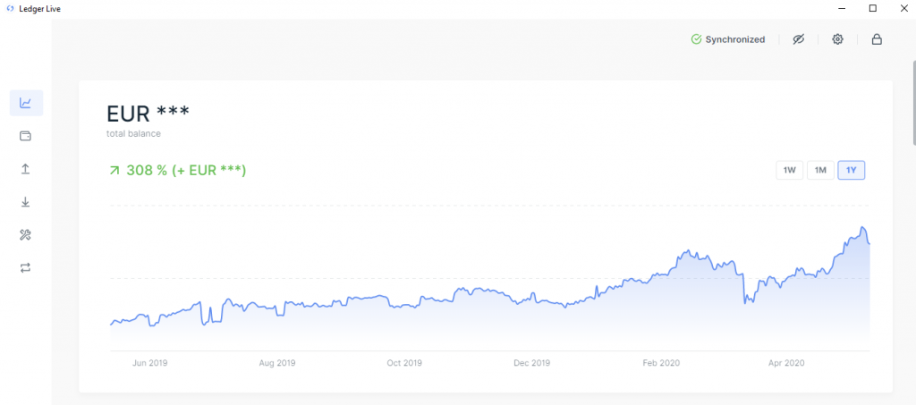This screenshot has width=916, height=405.
Task: Select the 1M time range
Action: [820, 170]
